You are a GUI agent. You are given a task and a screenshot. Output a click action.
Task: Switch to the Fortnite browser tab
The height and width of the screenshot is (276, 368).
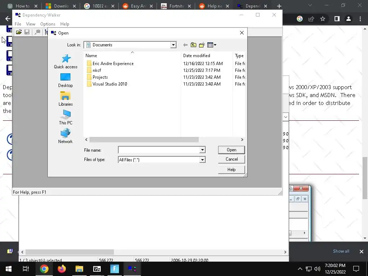pos(176,6)
